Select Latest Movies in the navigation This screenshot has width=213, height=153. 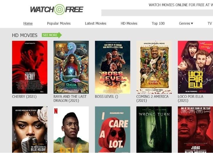(95, 23)
